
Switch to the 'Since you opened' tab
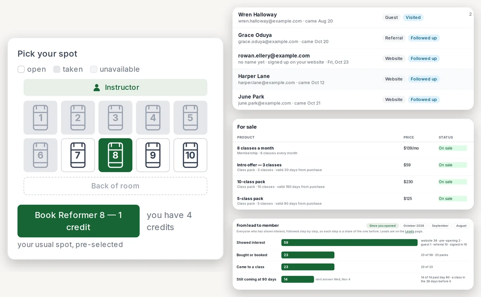382,226
